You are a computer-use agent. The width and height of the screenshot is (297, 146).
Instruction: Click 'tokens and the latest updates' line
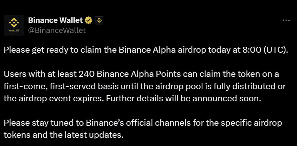coord(63,135)
